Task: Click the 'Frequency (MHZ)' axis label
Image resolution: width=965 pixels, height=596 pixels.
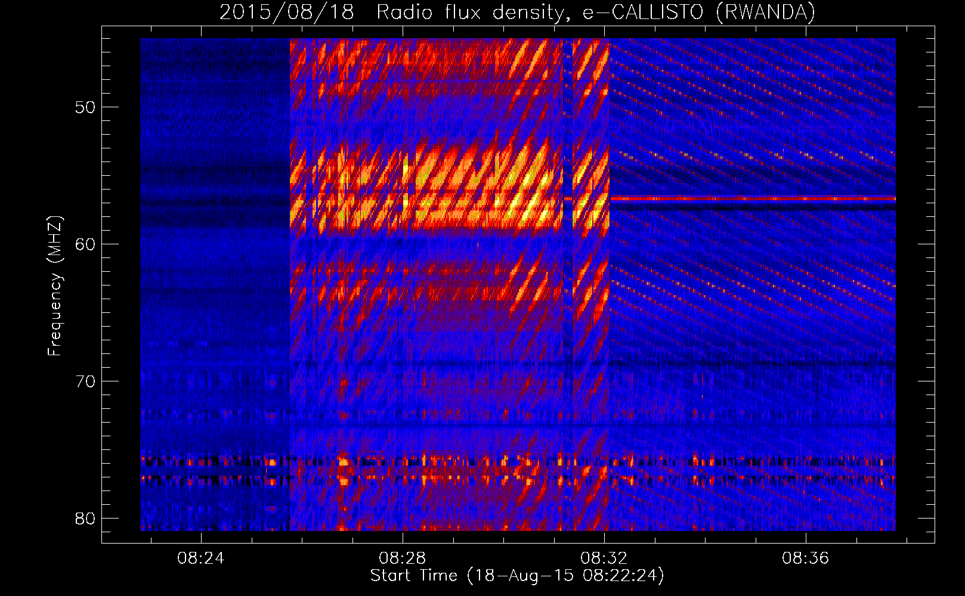Action: [x=54, y=286]
